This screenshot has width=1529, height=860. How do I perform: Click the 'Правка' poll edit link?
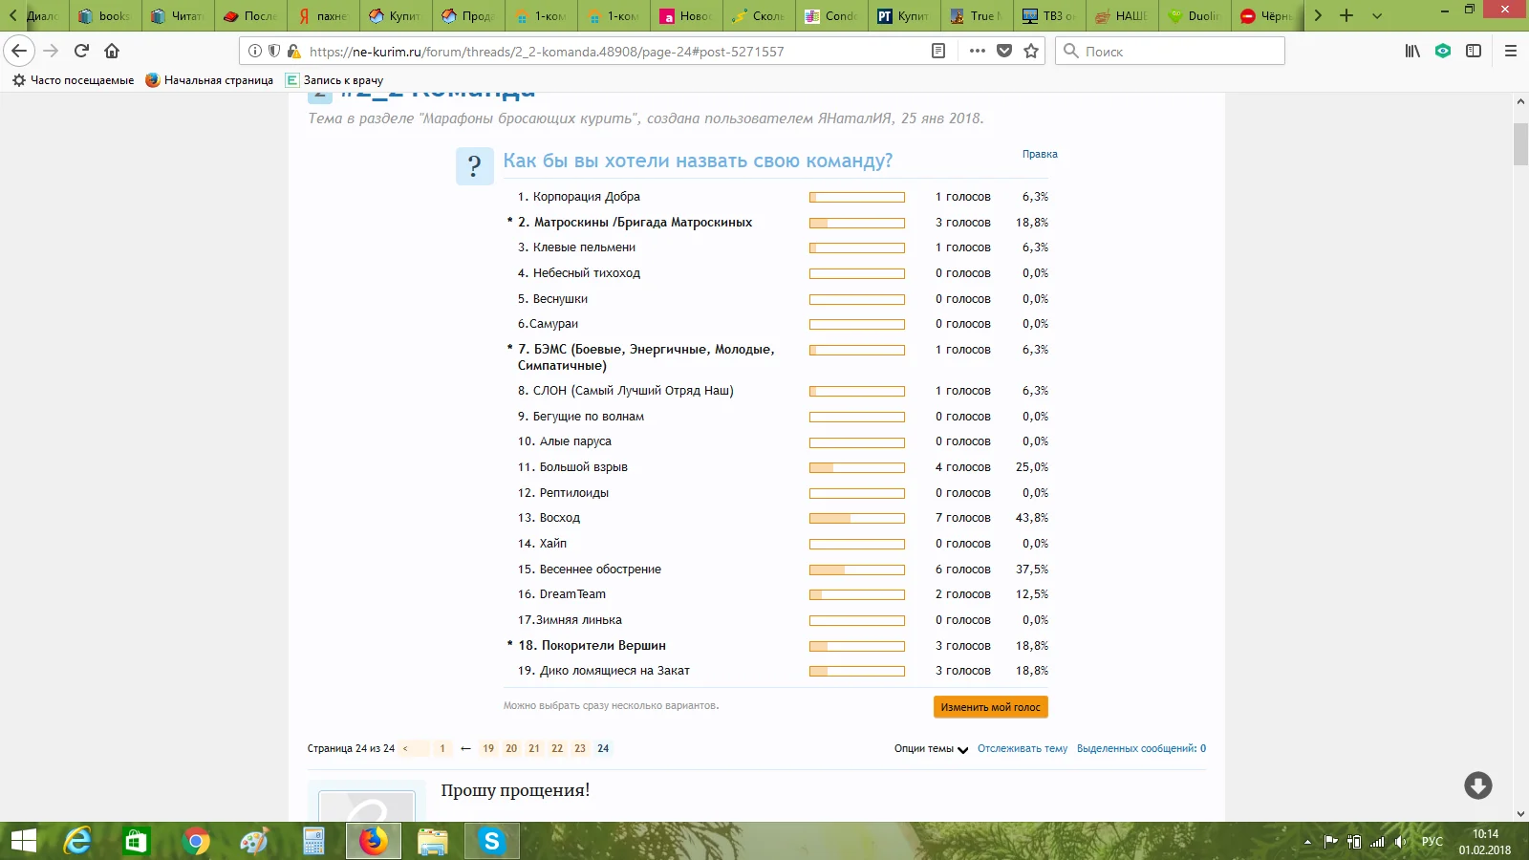coord(1040,154)
